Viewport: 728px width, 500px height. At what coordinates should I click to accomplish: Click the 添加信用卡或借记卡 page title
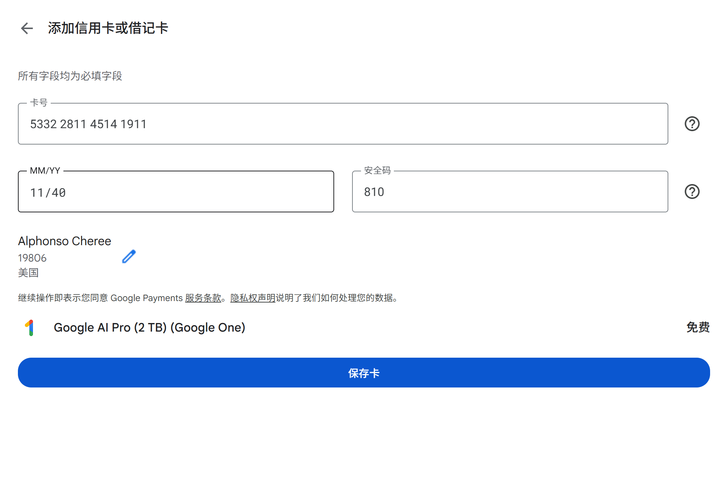108,28
